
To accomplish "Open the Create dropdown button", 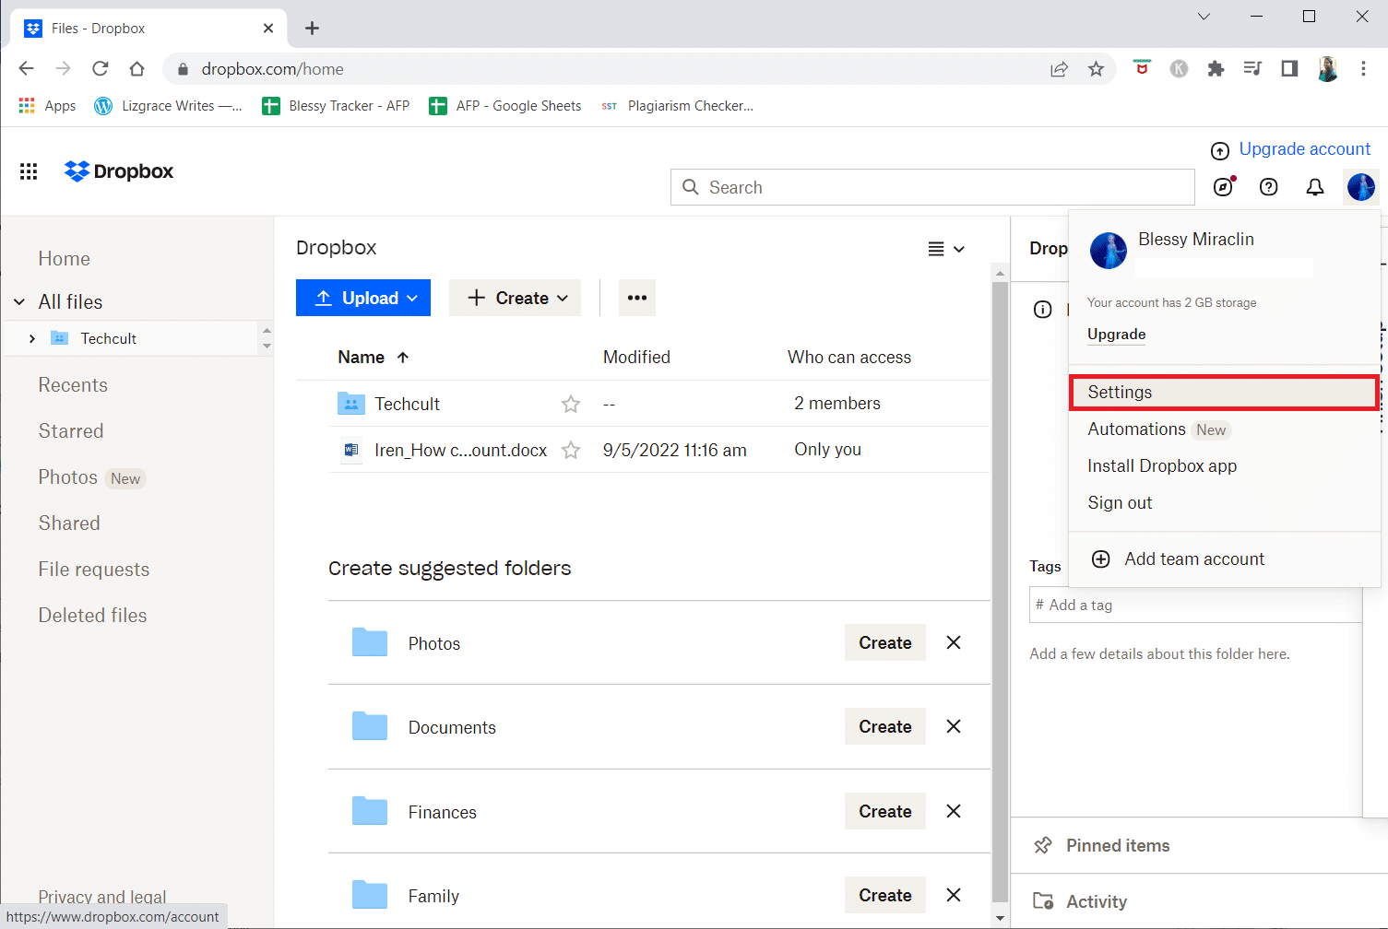I will (515, 298).
